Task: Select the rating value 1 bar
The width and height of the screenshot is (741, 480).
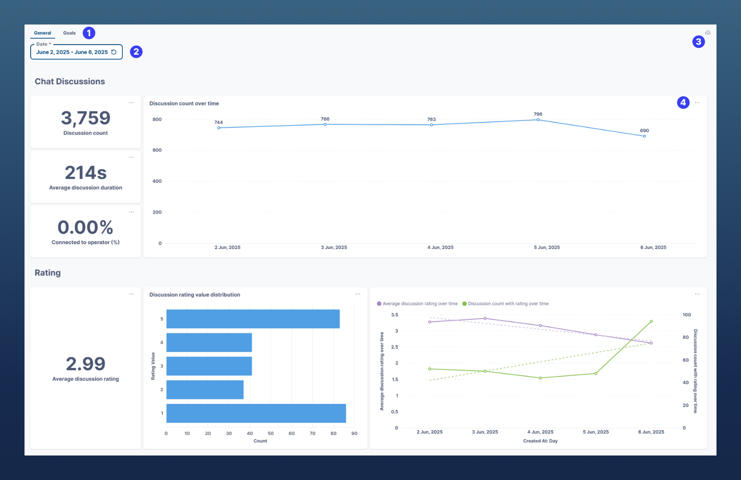Action: [254, 413]
